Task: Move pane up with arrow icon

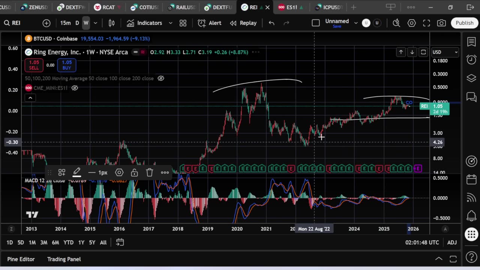Action: (401, 52)
